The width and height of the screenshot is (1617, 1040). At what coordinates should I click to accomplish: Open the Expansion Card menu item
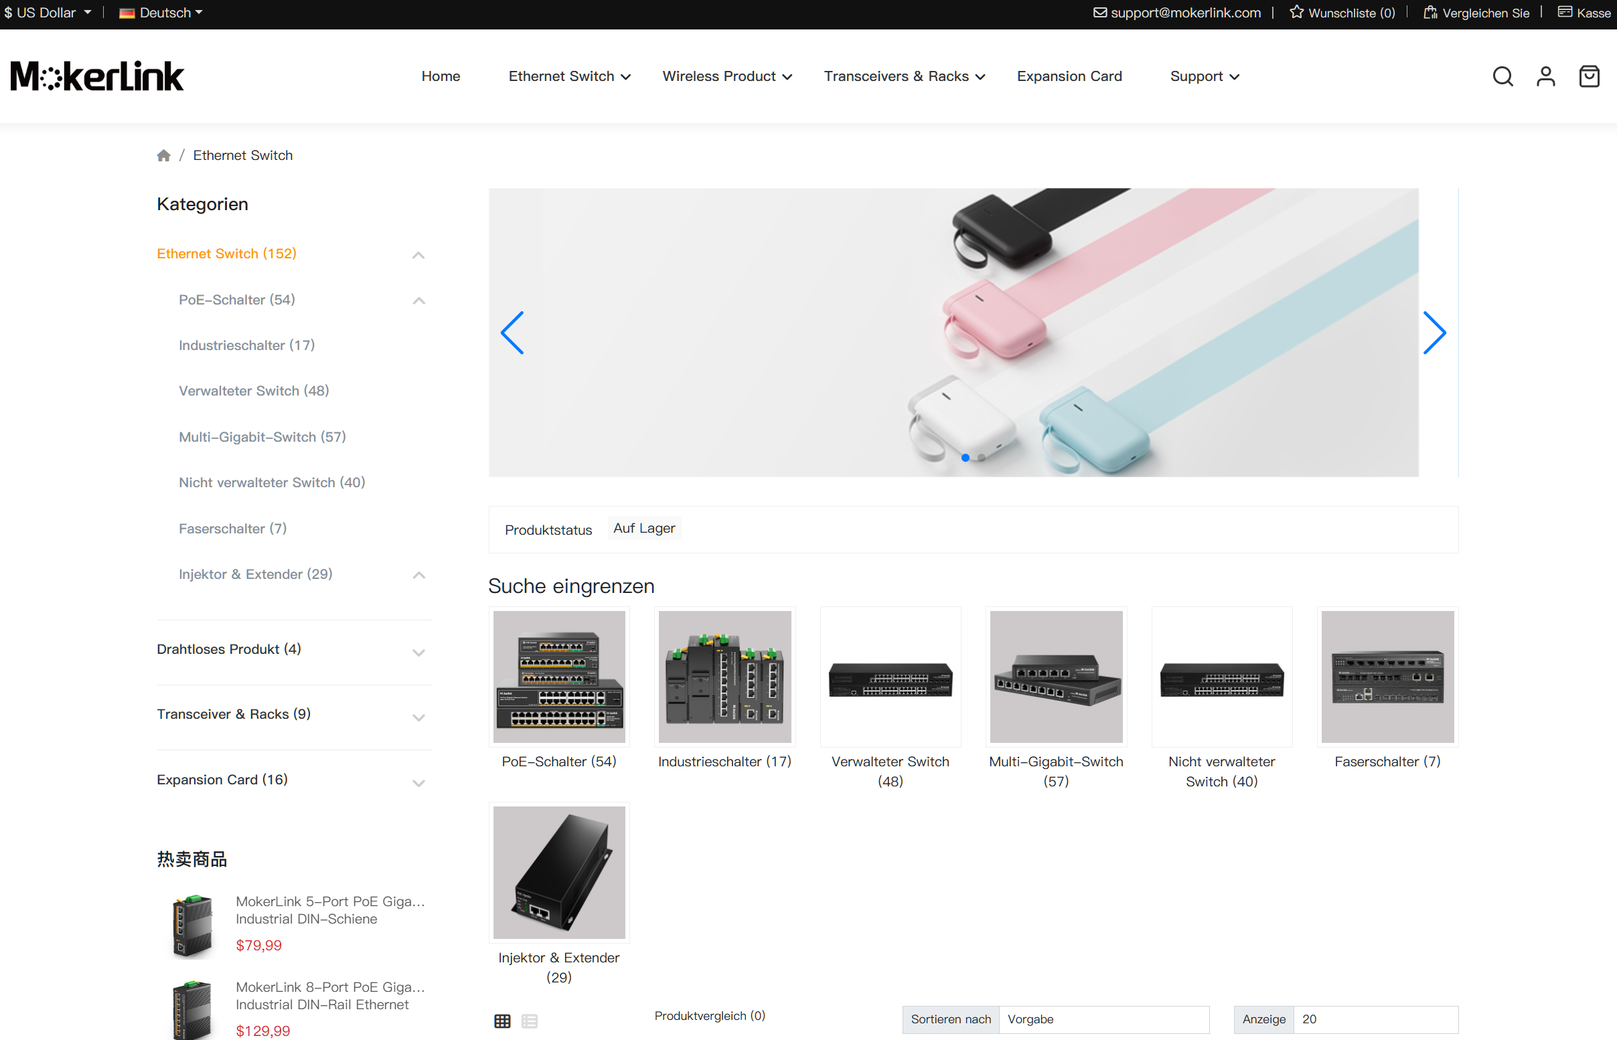(x=1069, y=76)
